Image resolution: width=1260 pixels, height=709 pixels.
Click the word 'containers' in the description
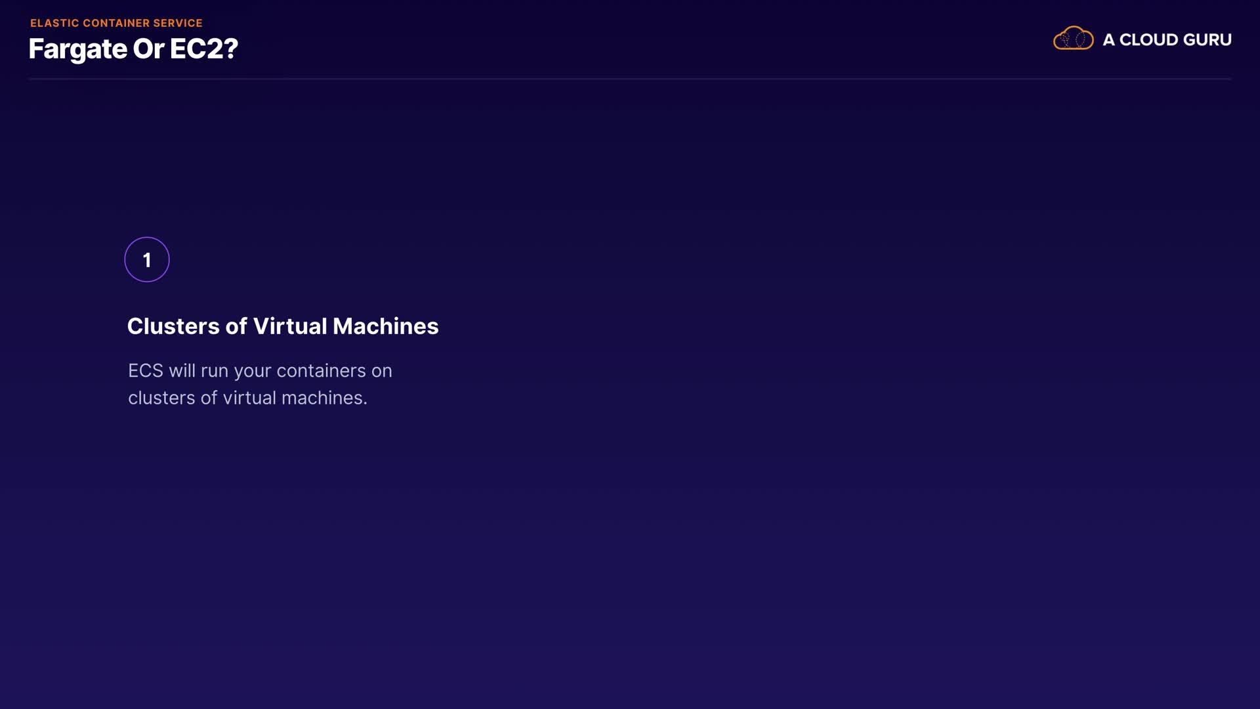pyautogui.click(x=321, y=371)
